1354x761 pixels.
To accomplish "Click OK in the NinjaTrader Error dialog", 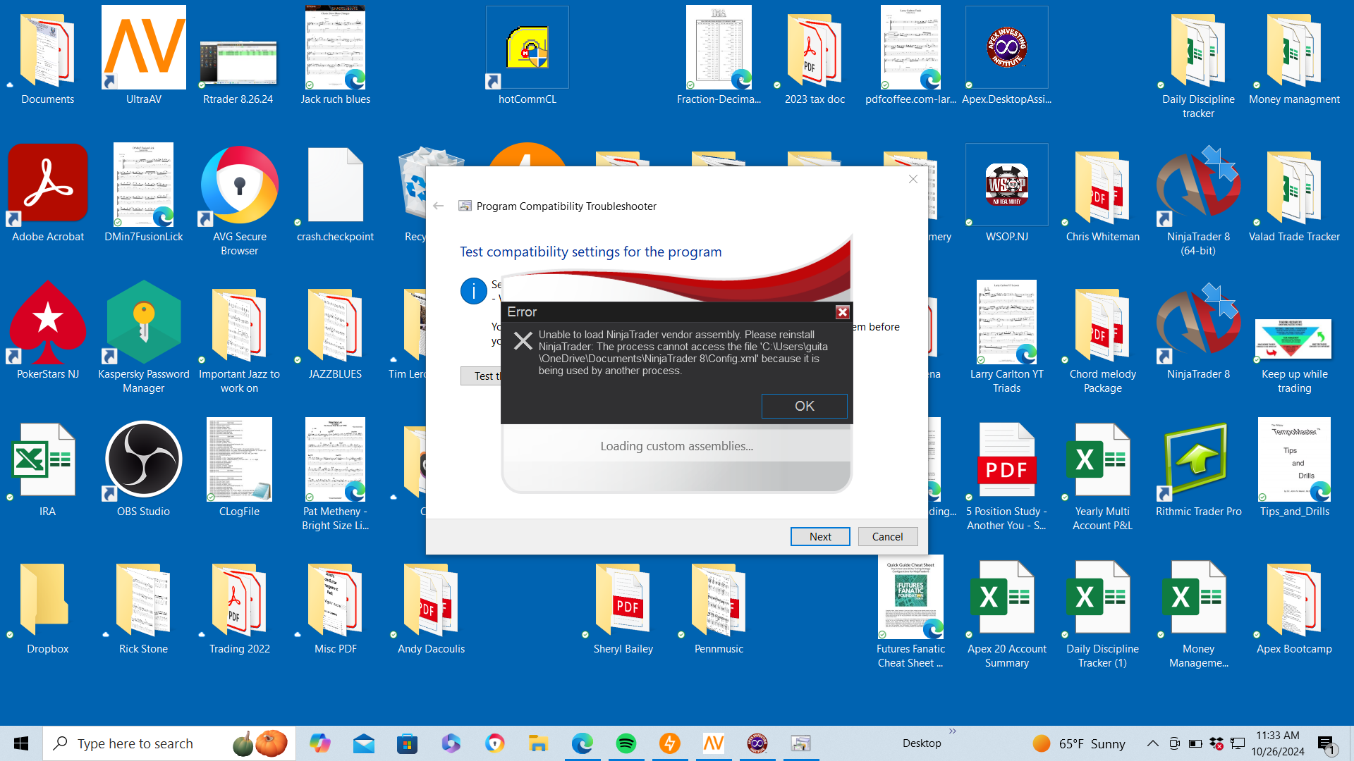I will click(804, 406).
